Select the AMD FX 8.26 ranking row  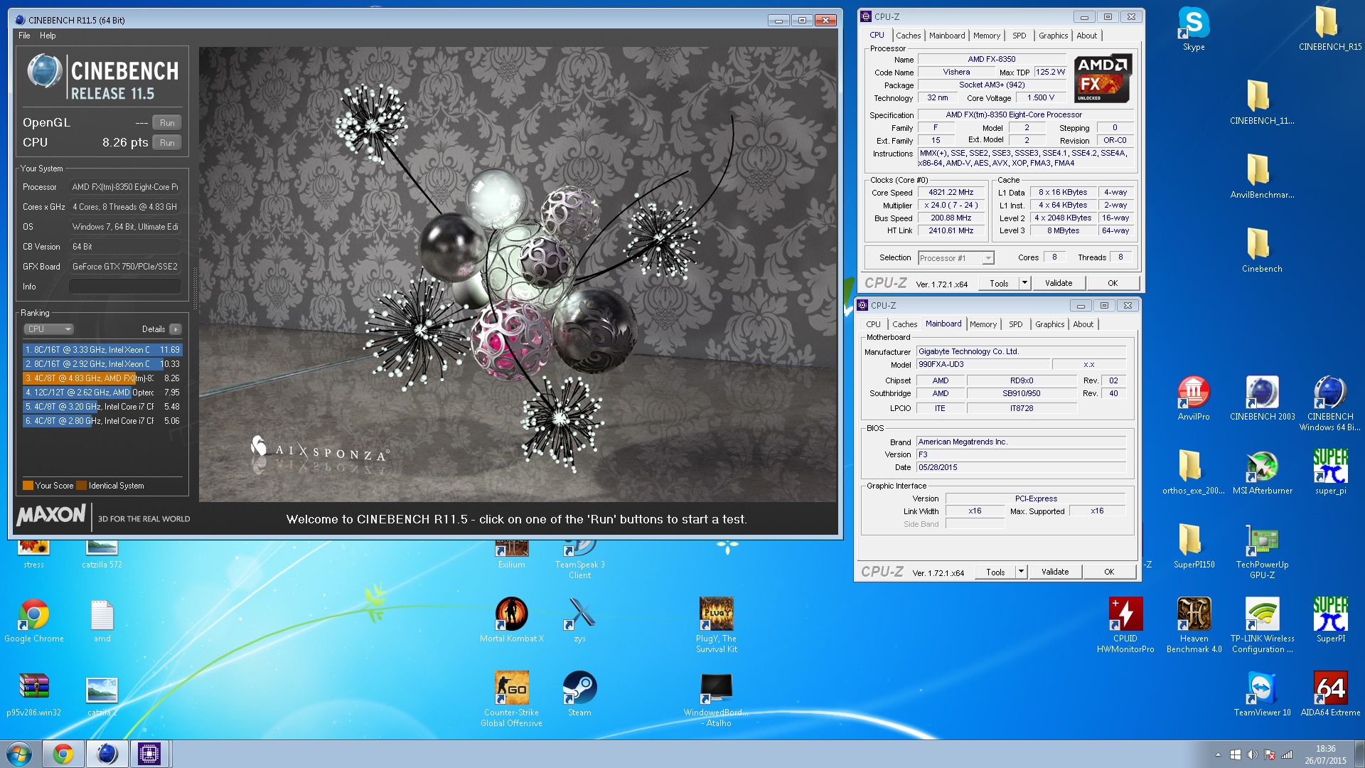pos(103,378)
